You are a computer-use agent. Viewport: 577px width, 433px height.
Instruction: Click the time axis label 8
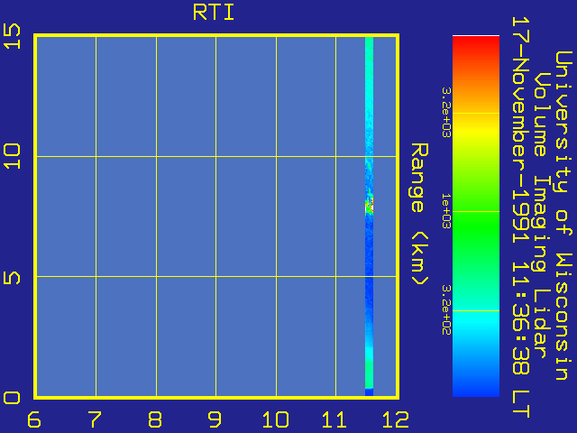tap(154, 419)
